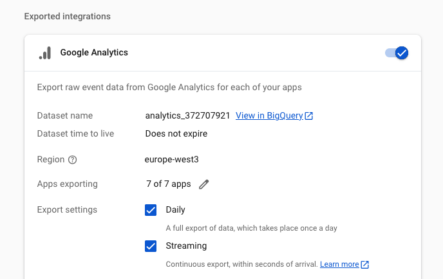Click the external-link icon beside View in BigQuery
The image size is (443, 279).
tap(309, 116)
